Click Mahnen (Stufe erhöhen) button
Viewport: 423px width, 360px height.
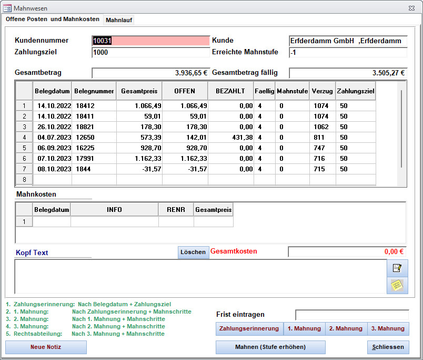pyautogui.click(x=270, y=347)
